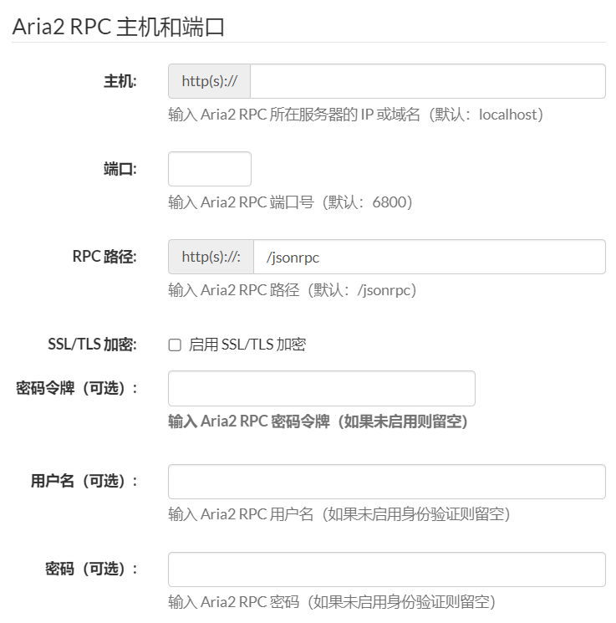Click the 主机: field label
Screen dimensions: 616x623
coord(120,81)
